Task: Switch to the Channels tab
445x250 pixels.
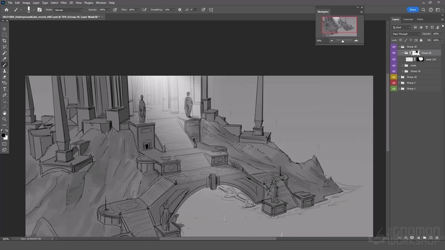Action: pyautogui.click(x=409, y=19)
